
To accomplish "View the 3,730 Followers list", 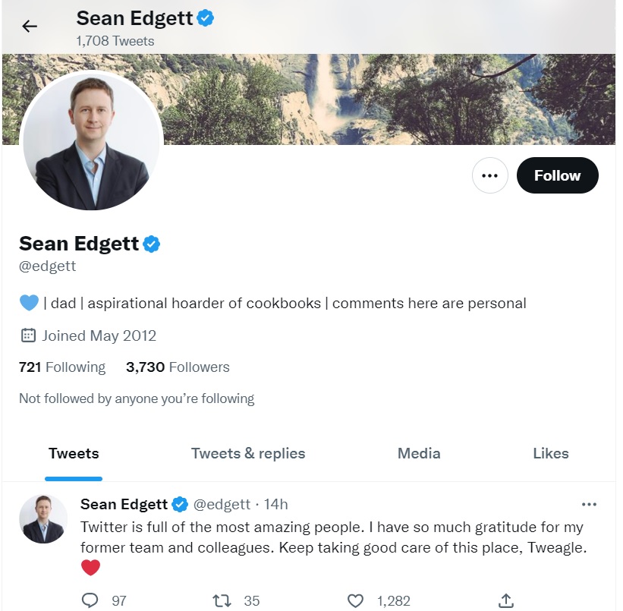I will tap(178, 367).
